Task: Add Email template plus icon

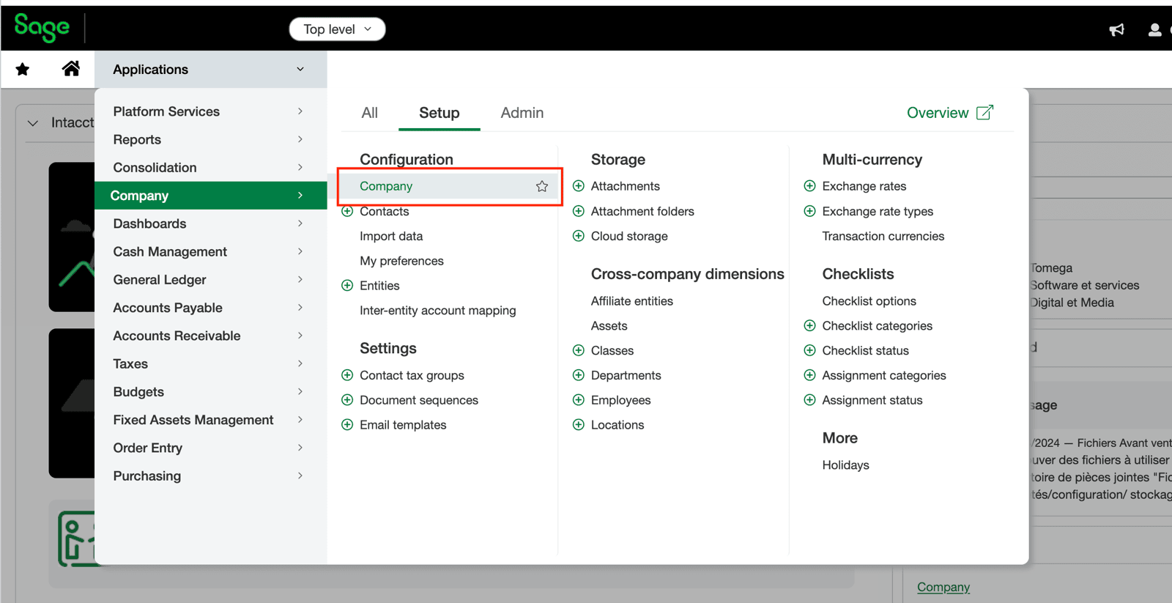Action: point(347,425)
